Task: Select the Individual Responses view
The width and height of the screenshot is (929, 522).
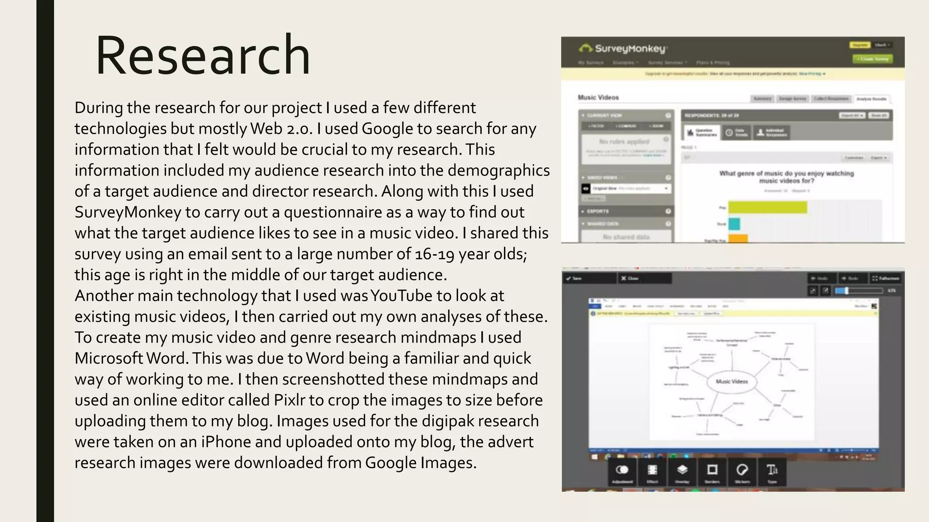Action: pyautogui.click(x=772, y=132)
